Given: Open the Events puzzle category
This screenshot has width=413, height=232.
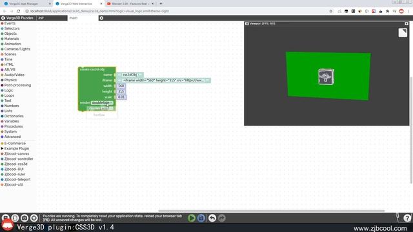Looking at the screenshot, I should pyautogui.click(x=10, y=23).
